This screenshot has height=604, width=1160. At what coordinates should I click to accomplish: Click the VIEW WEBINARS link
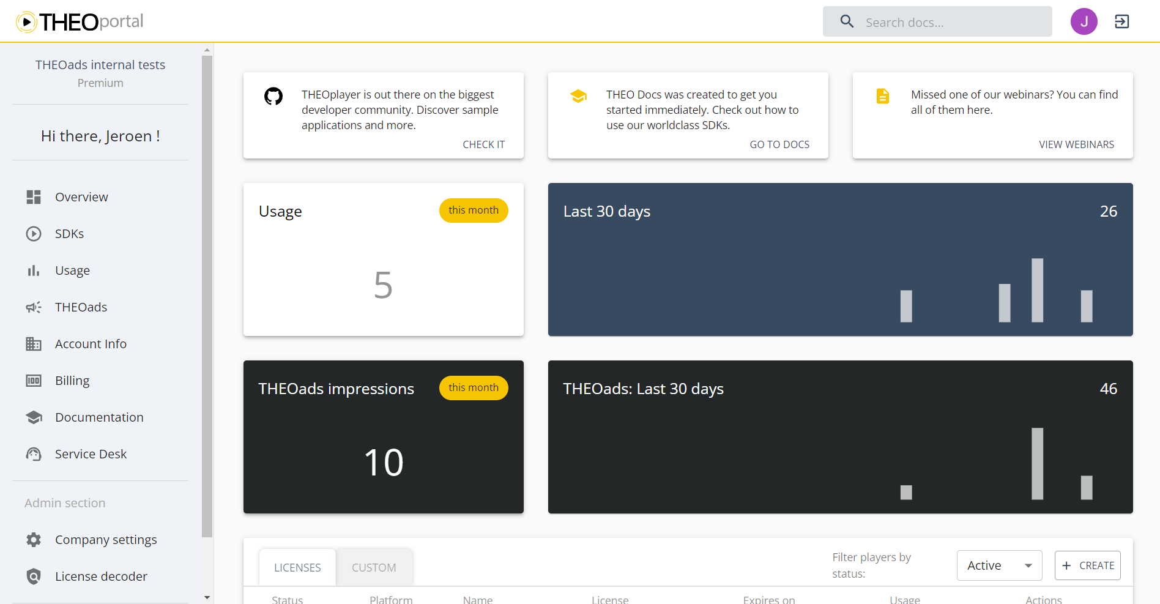pos(1076,144)
